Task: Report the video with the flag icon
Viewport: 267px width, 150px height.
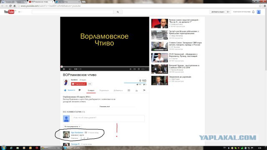Action: click(x=144, y=90)
